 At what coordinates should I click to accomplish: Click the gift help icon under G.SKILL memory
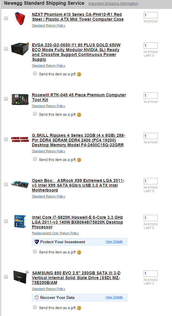tap(79, 160)
